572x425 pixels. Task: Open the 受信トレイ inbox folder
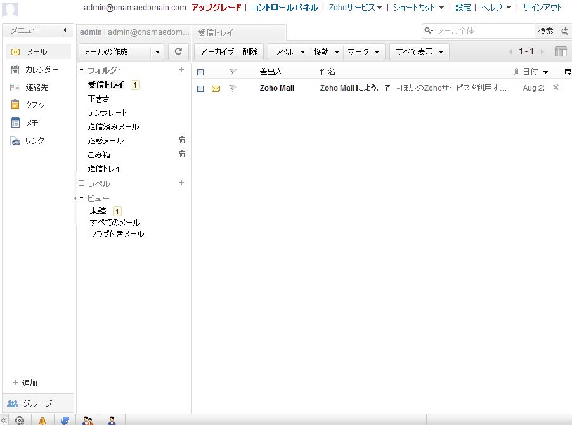point(106,84)
